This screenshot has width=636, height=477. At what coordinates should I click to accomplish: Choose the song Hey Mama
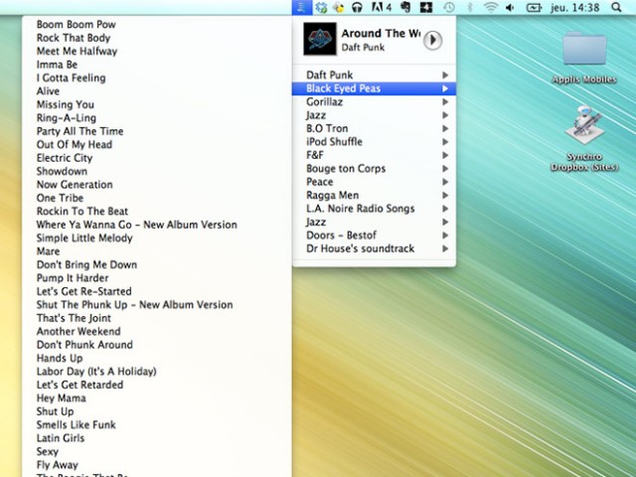(x=157, y=398)
